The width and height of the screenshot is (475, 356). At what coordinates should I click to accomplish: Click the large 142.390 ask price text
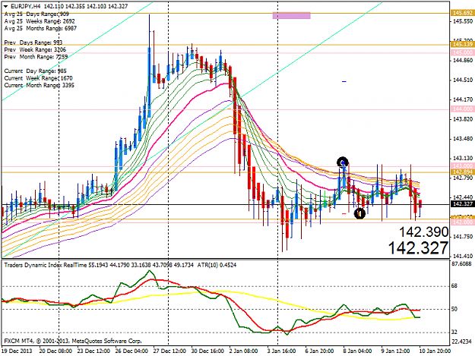tap(423, 232)
